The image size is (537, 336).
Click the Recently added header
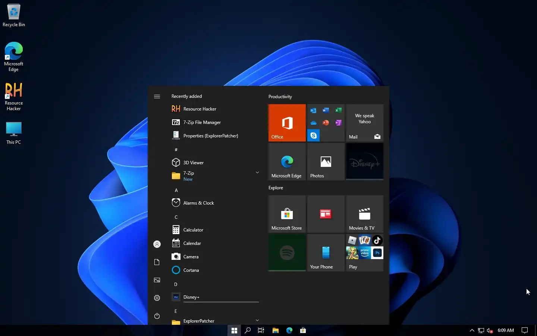click(186, 96)
